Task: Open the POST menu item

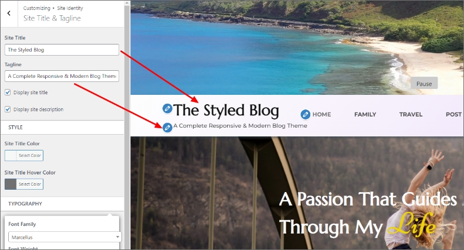Action: tap(453, 114)
